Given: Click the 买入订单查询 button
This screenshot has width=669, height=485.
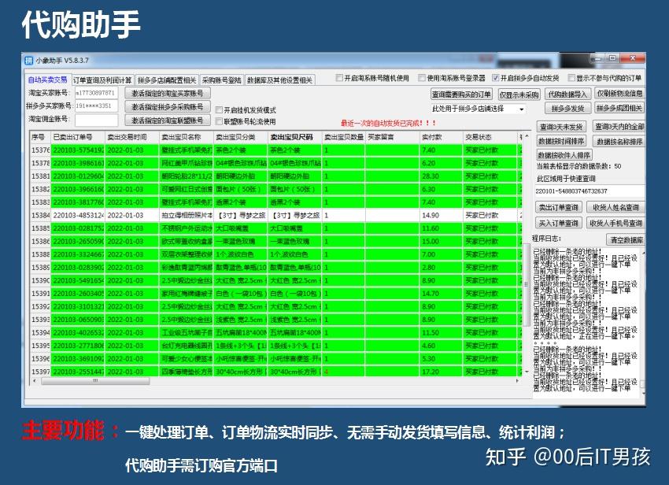Looking at the screenshot, I should (559, 223).
